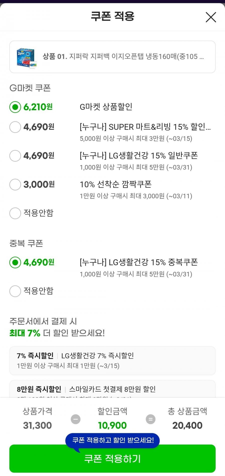
Task: Tap the 10,900 discount amount figure
Action: (x=112, y=425)
